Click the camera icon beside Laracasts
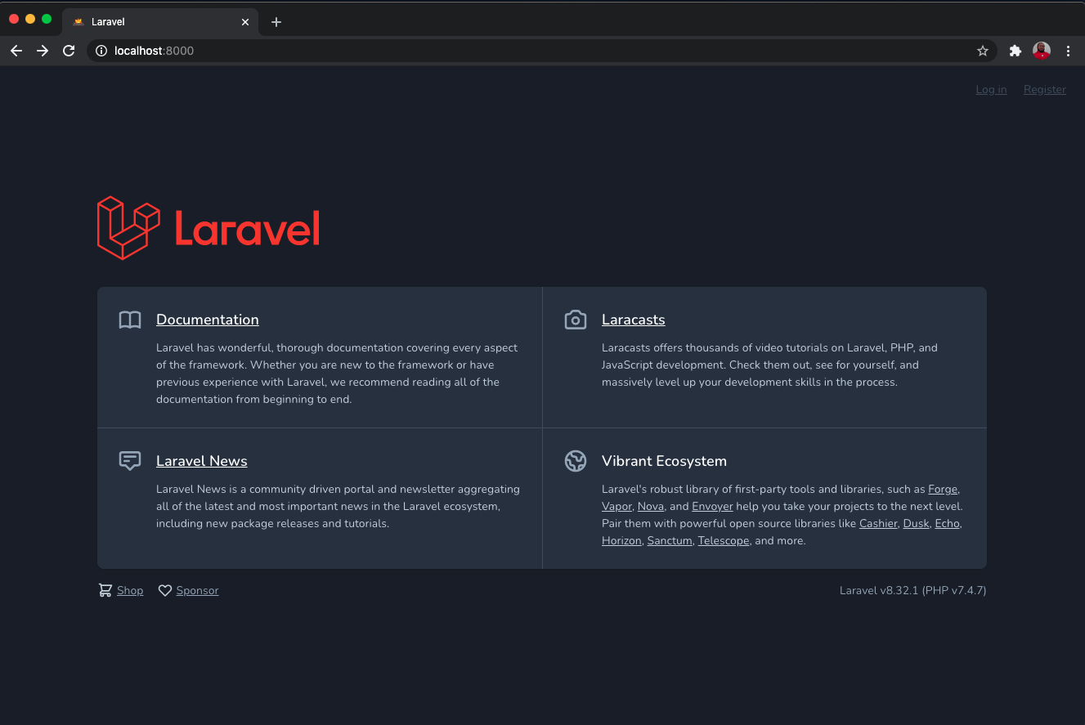The height and width of the screenshot is (725, 1085). (x=576, y=320)
